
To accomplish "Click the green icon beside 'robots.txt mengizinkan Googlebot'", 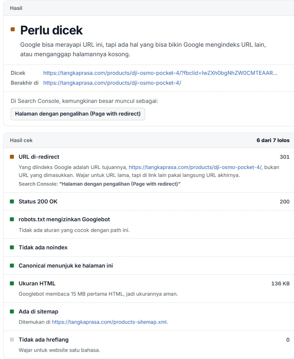I will (12, 219).
